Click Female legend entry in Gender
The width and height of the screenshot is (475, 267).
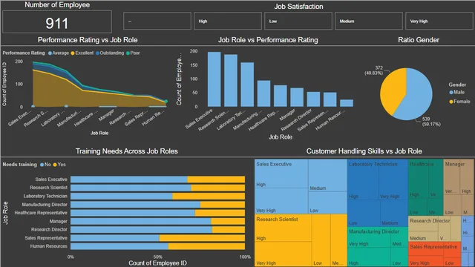pos(459,102)
